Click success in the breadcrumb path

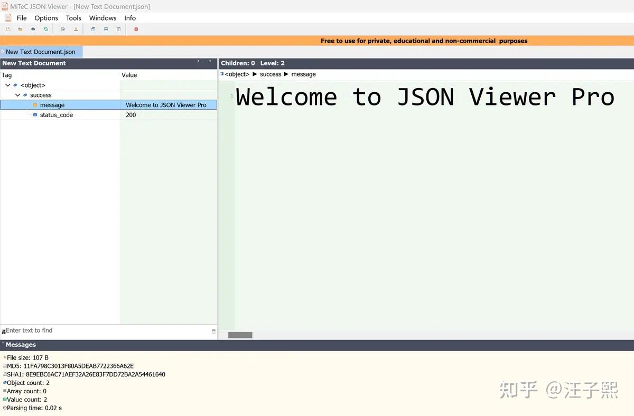click(270, 74)
